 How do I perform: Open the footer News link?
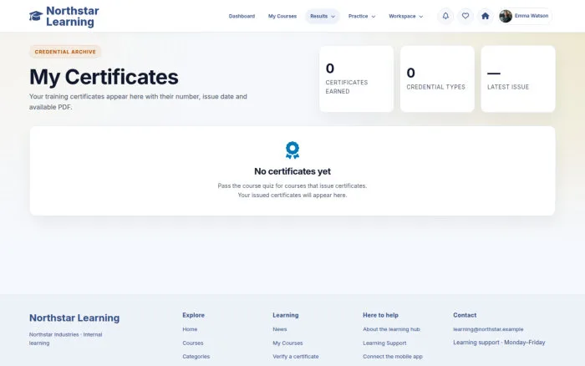click(x=280, y=329)
